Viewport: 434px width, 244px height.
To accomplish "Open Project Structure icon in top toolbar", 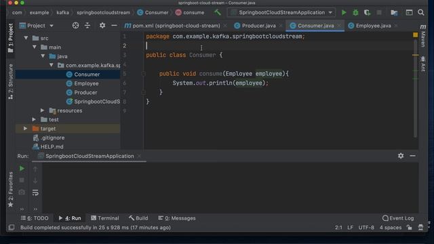I will click(x=394, y=12).
